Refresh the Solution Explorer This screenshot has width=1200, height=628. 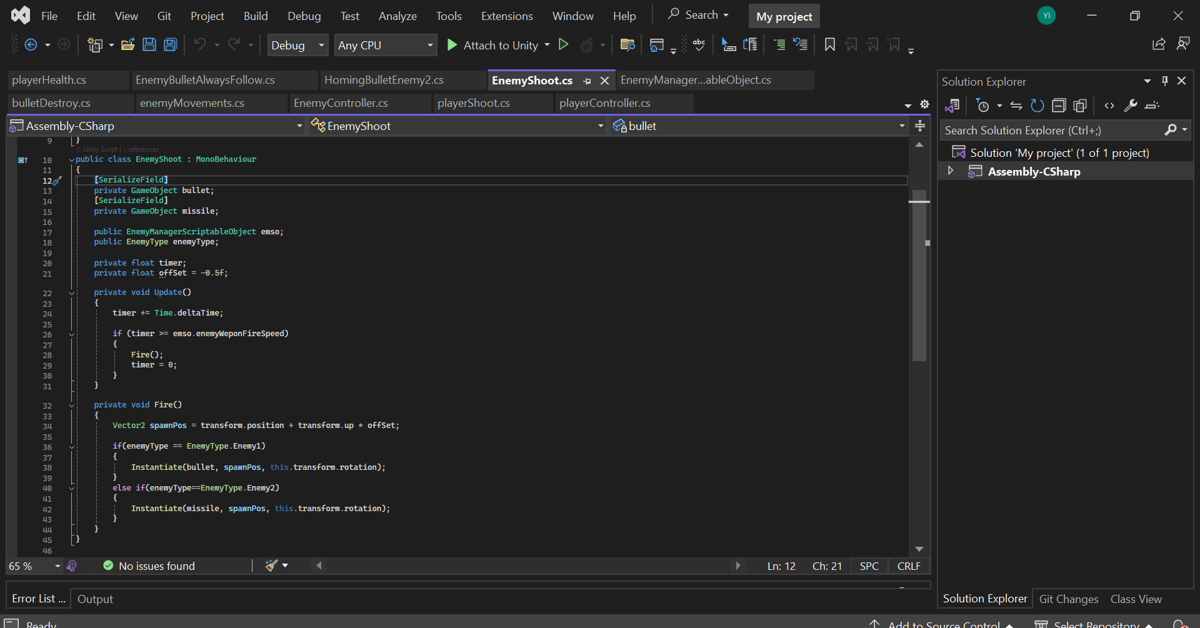(x=1037, y=106)
